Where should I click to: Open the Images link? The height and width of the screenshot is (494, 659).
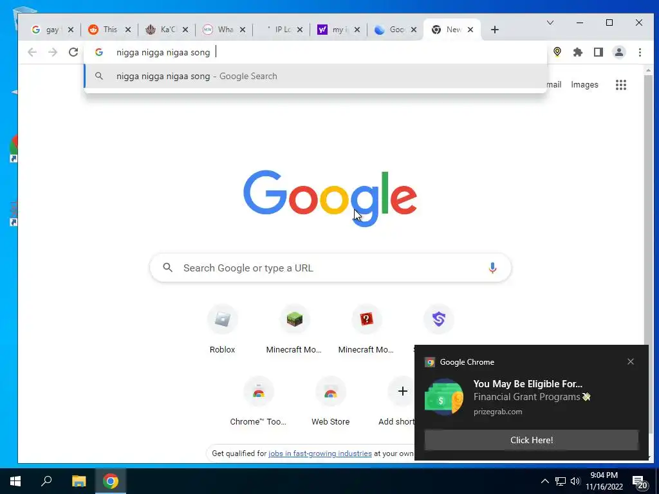point(584,84)
